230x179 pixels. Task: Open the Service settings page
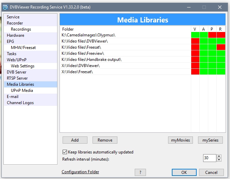pos(31,17)
